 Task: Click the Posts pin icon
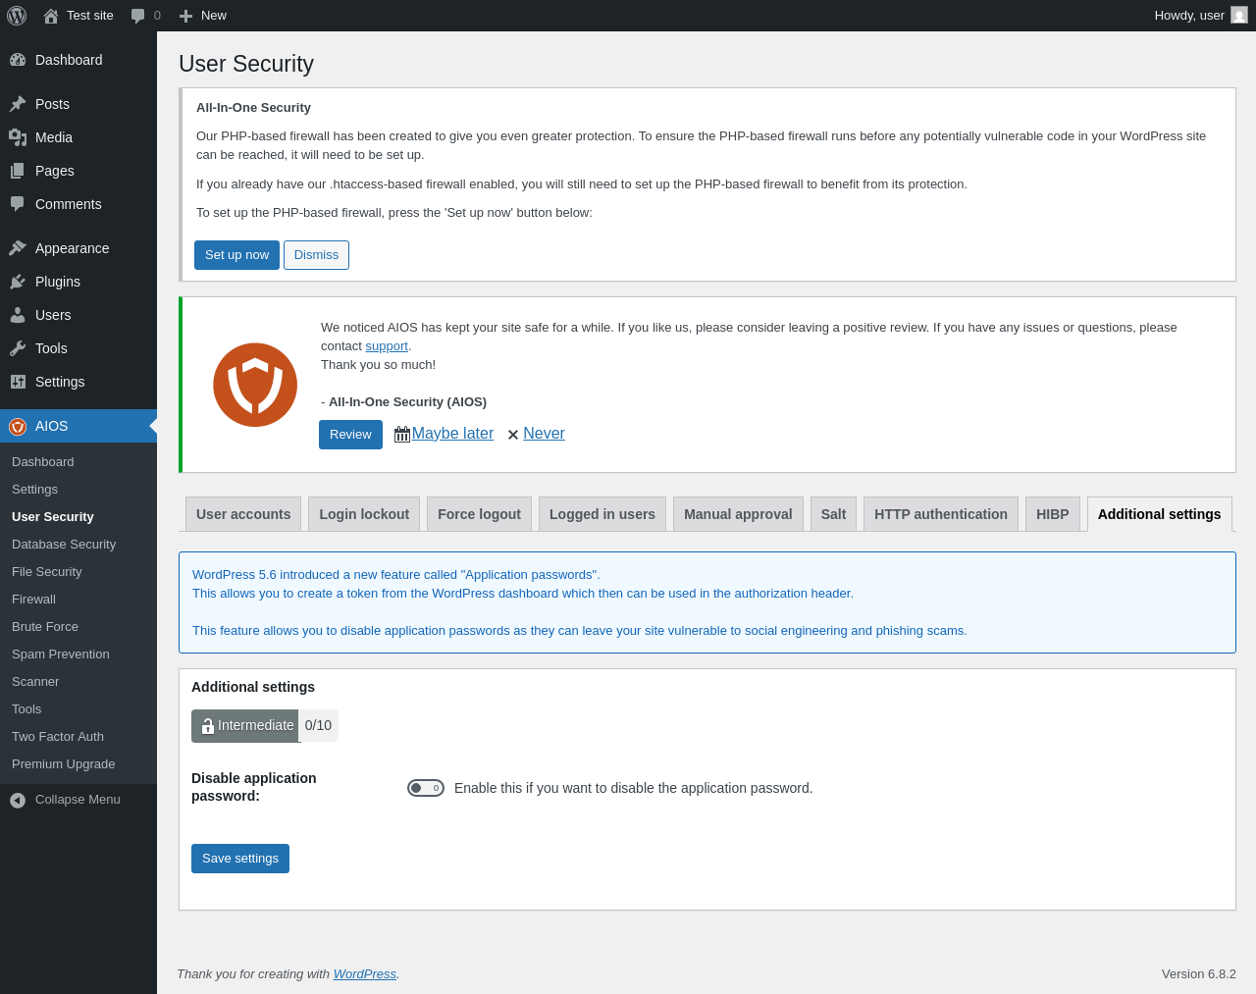pos(18,104)
